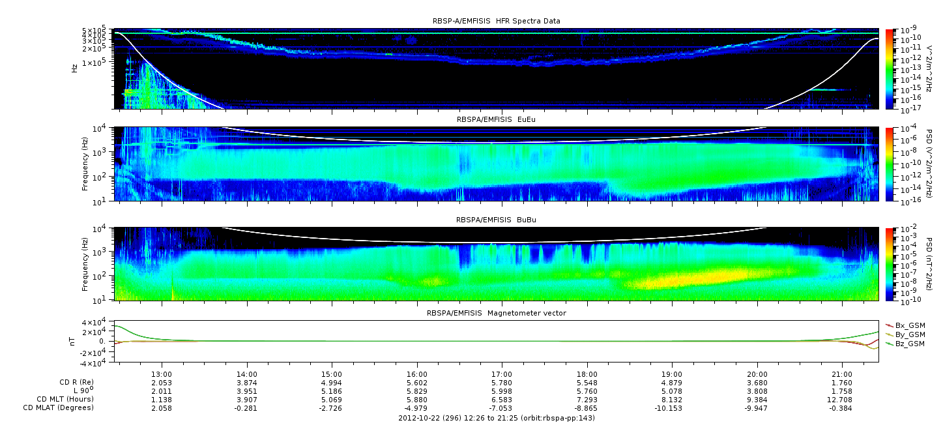Image resolution: width=943 pixels, height=429 pixels.
Task: Select the Bz_GSM legend entry
Action: tap(909, 344)
